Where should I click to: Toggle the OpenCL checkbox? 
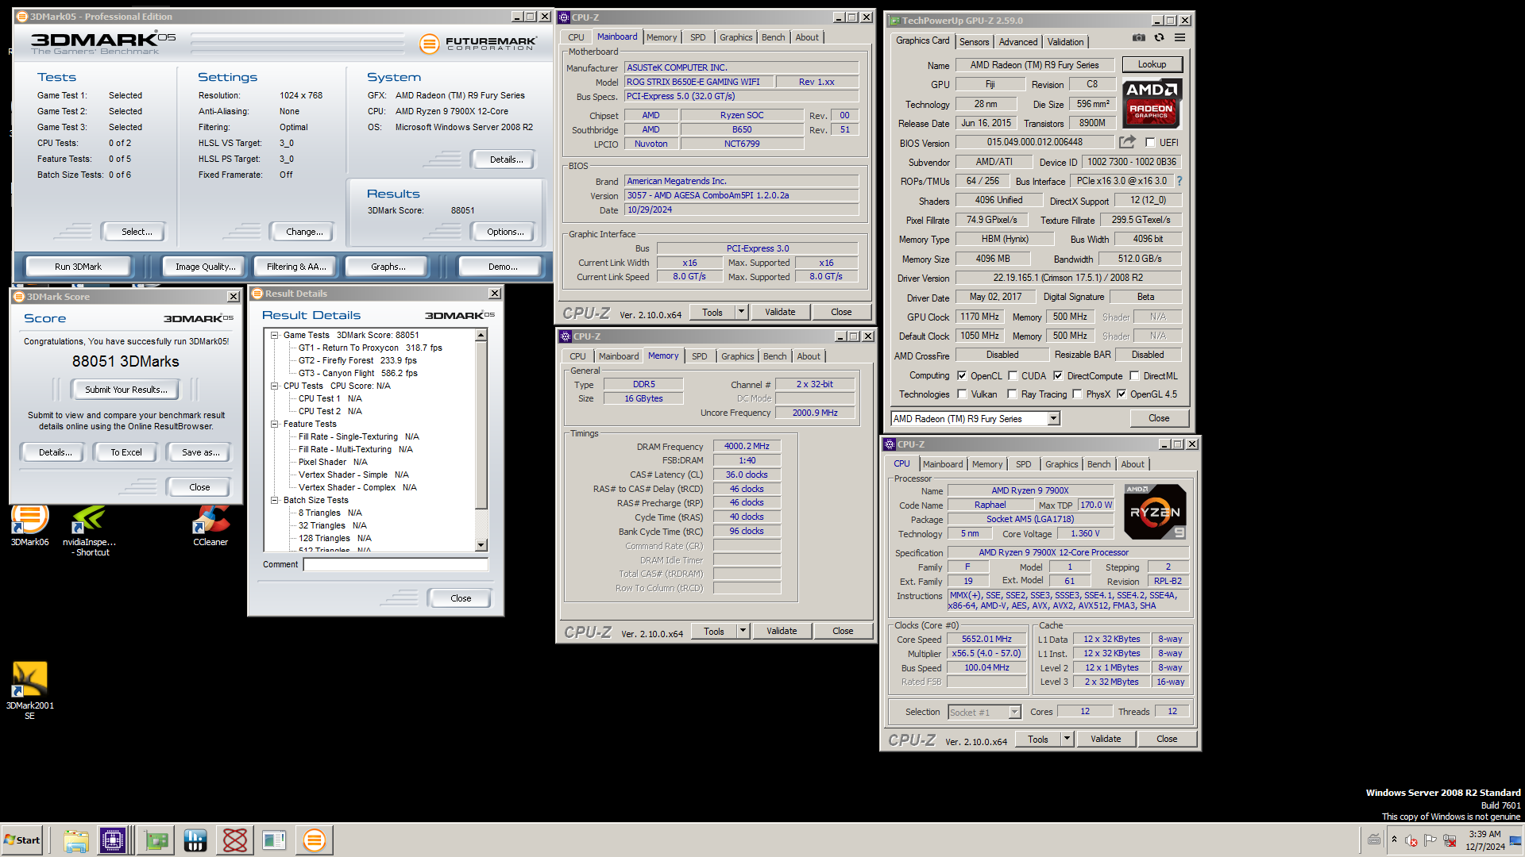pyautogui.click(x=962, y=376)
